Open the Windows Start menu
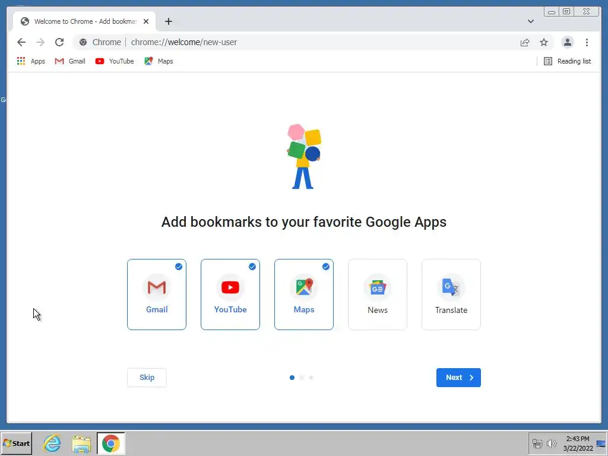Image resolution: width=608 pixels, height=456 pixels. [x=16, y=443]
